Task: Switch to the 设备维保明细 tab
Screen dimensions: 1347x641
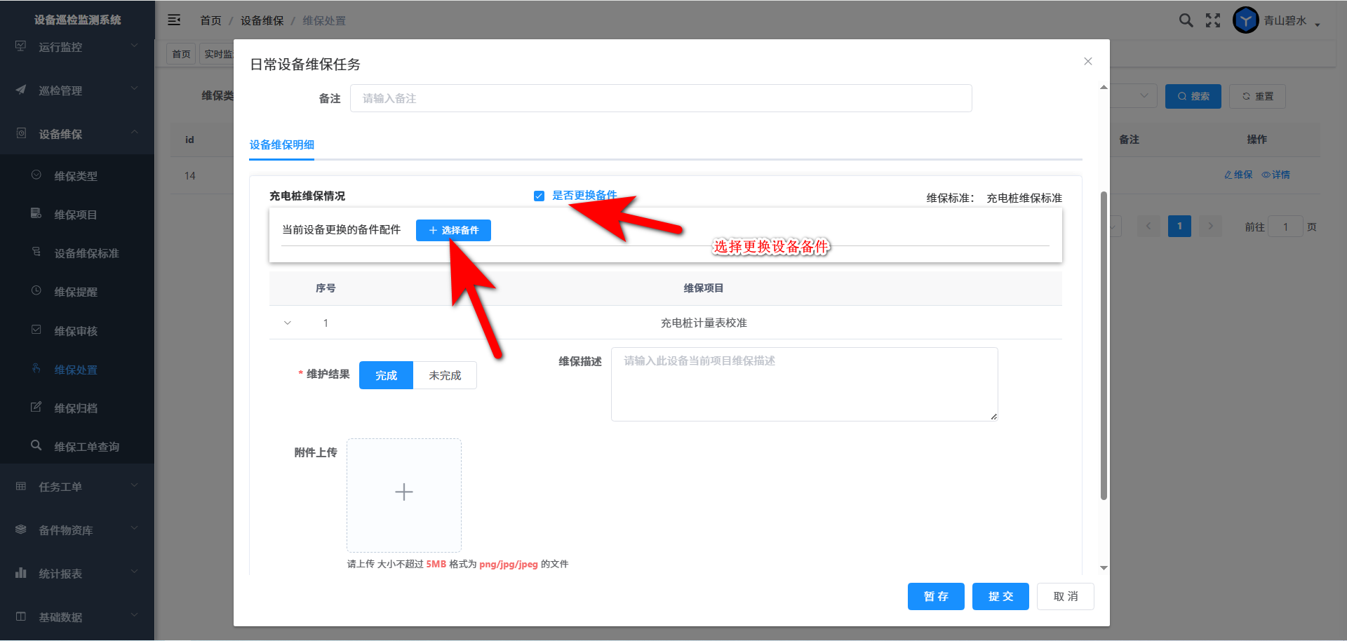Action: [282, 145]
